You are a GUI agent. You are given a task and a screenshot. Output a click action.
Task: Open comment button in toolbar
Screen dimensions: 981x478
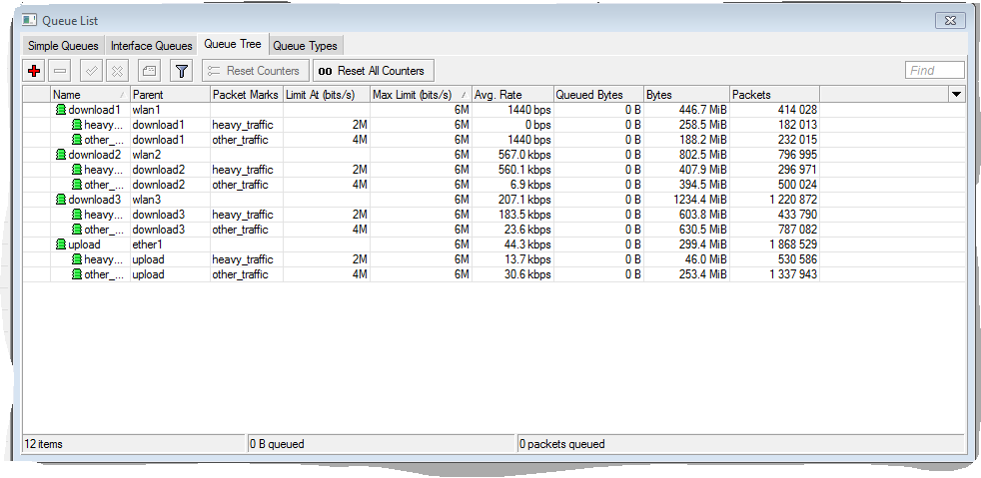pyautogui.click(x=149, y=71)
